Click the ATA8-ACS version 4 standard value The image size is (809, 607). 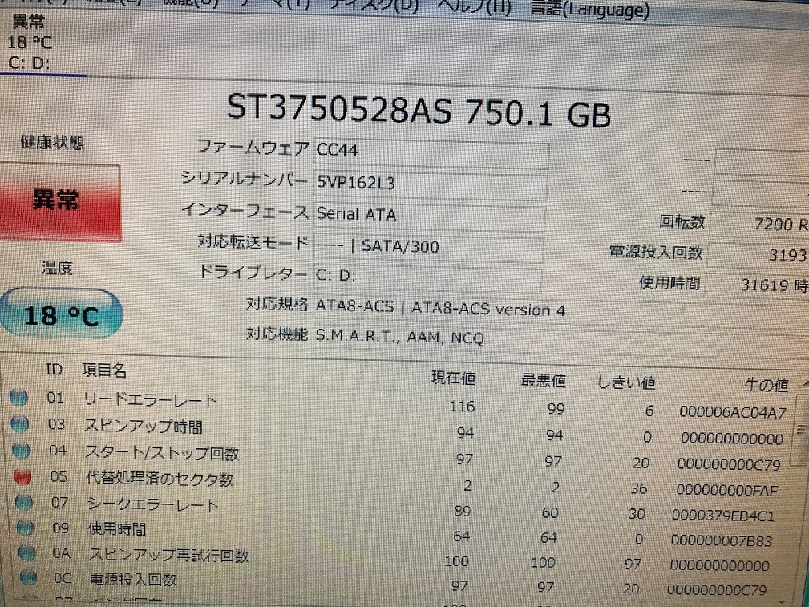tap(440, 309)
